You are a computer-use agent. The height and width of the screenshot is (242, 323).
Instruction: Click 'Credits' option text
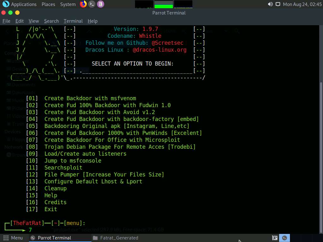(56, 202)
